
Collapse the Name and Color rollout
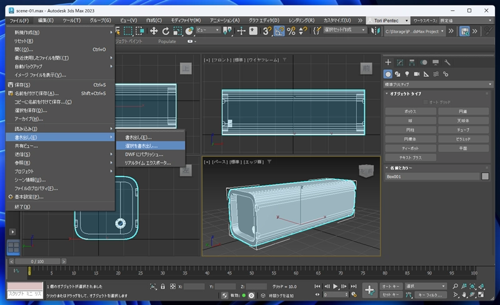click(401, 168)
